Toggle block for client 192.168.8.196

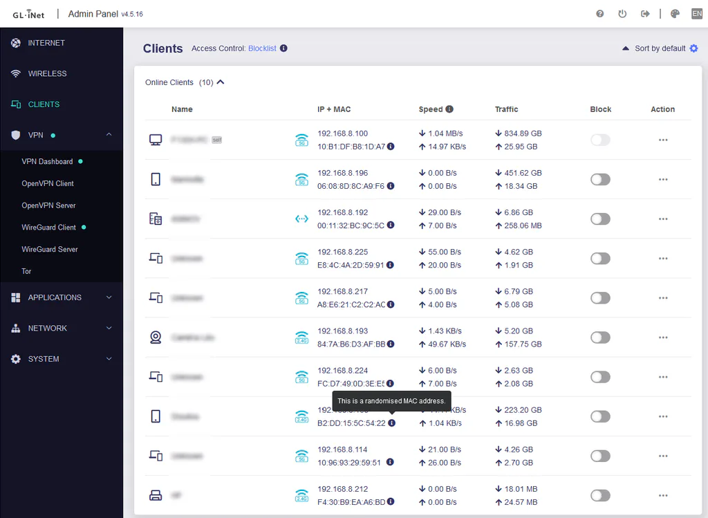pyautogui.click(x=600, y=179)
